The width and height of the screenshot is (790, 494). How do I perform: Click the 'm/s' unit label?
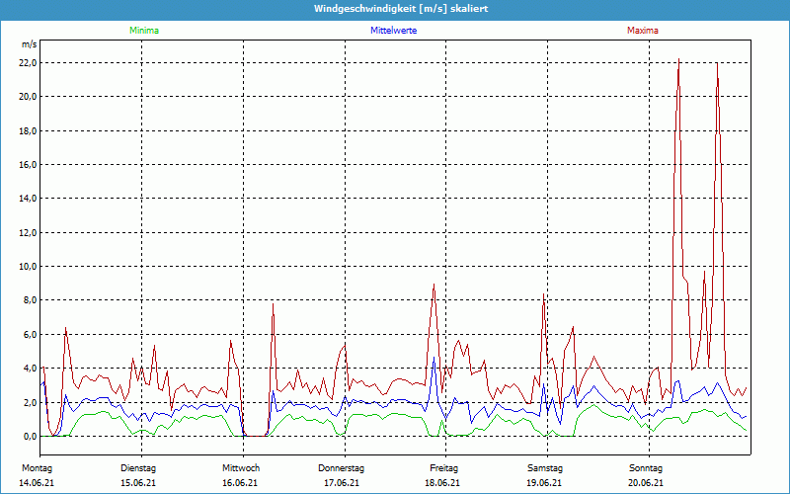click(x=30, y=44)
